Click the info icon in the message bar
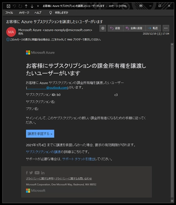This screenshot has width=176, height=205. 8,40
